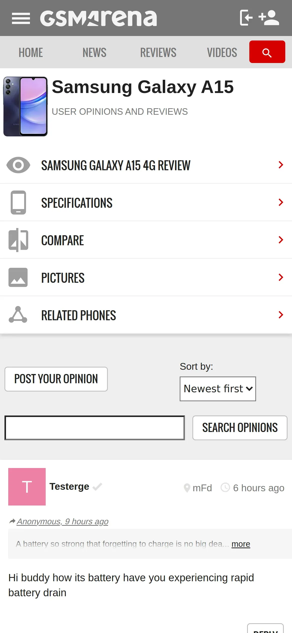Viewport: 292px width, 633px height.
Task: Go to the News tab
Action: [x=94, y=52]
